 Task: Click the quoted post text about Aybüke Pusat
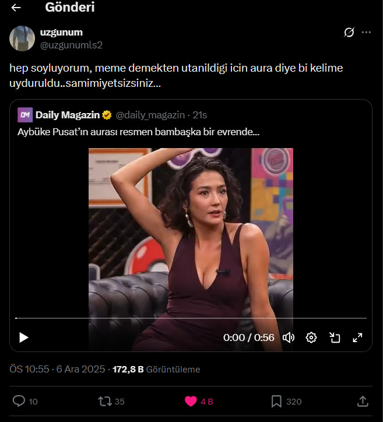click(x=139, y=132)
